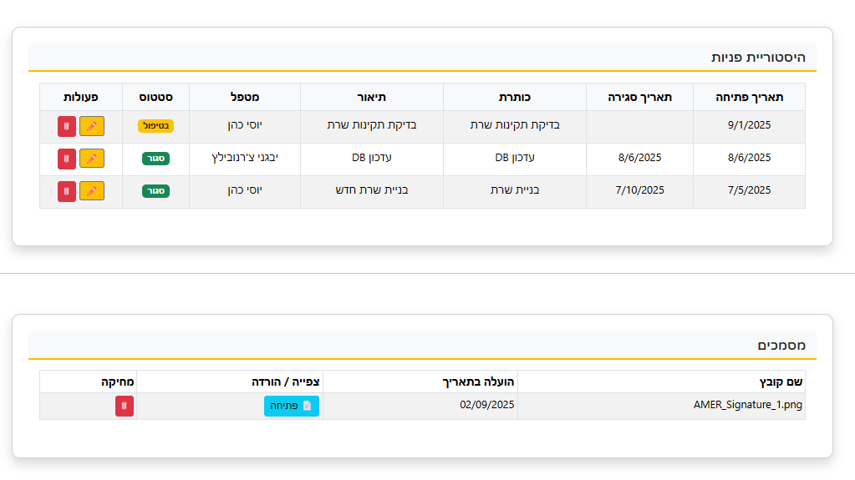Click handler name יבגני צ'רנובילץ

[x=245, y=158]
